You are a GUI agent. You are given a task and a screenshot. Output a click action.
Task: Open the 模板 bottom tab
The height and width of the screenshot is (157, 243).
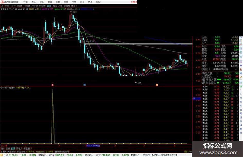pyautogui.click(x=8, y=148)
